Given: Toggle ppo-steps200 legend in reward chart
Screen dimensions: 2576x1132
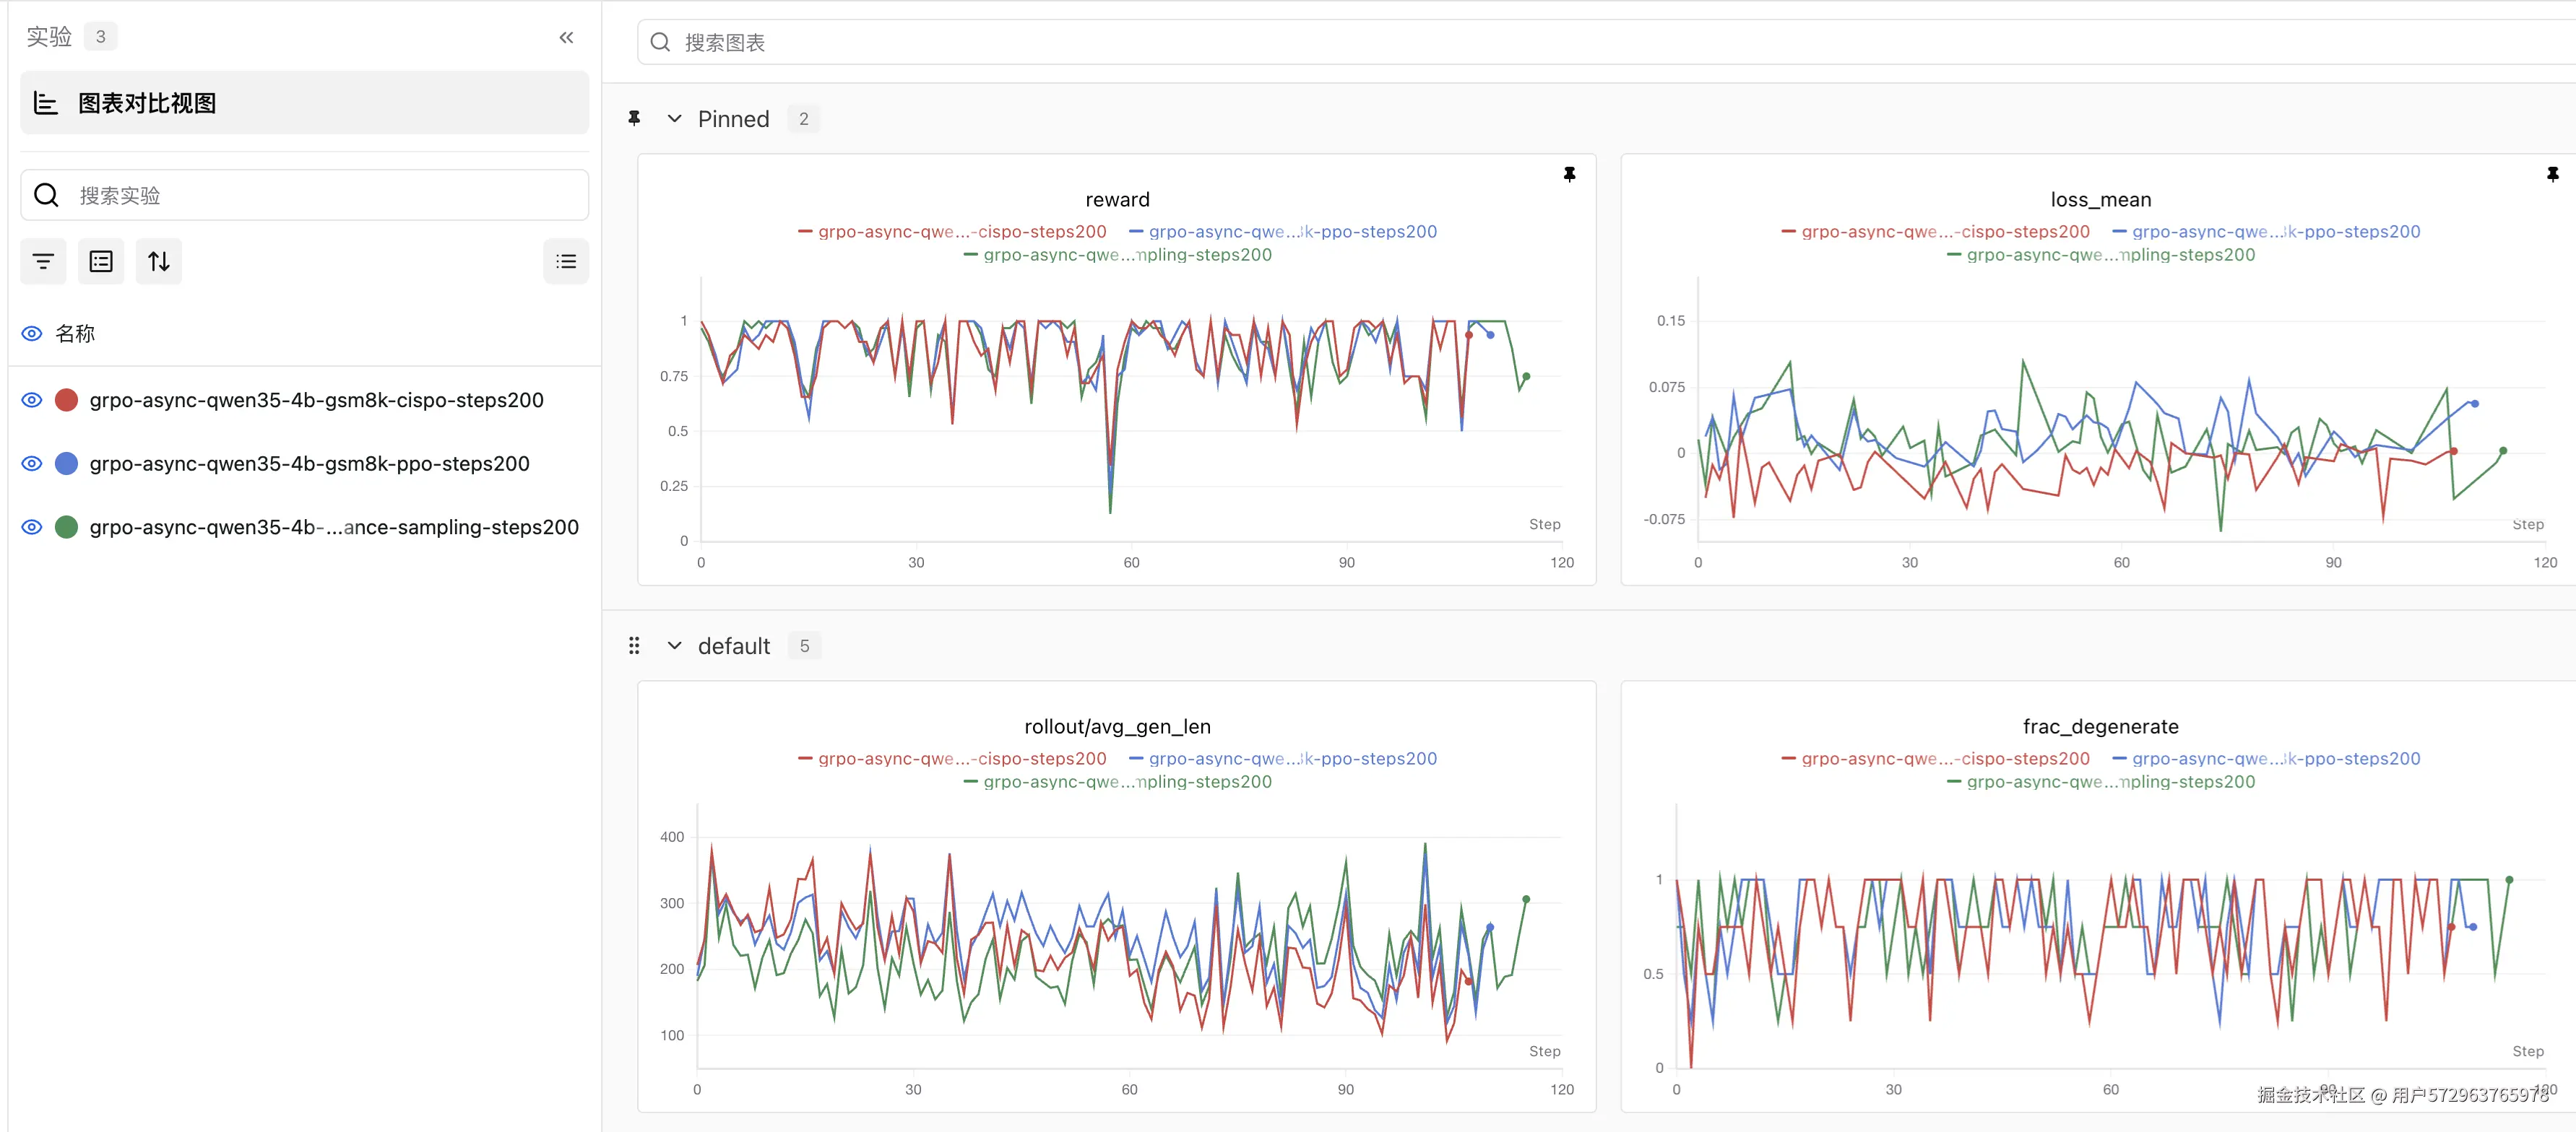Looking at the screenshot, I should [x=1283, y=231].
